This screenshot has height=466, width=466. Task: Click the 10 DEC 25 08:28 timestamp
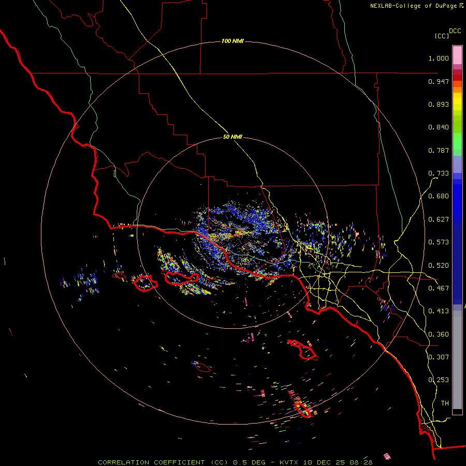[x=338, y=462]
